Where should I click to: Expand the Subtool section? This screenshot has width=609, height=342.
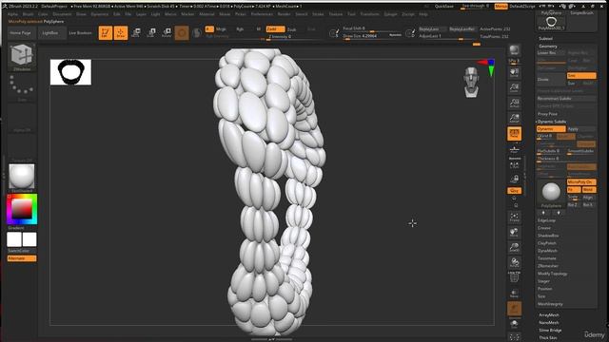(x=545, y=38)
